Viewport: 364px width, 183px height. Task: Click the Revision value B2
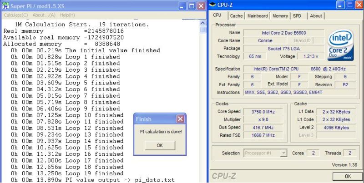click(x=345, y=85)
